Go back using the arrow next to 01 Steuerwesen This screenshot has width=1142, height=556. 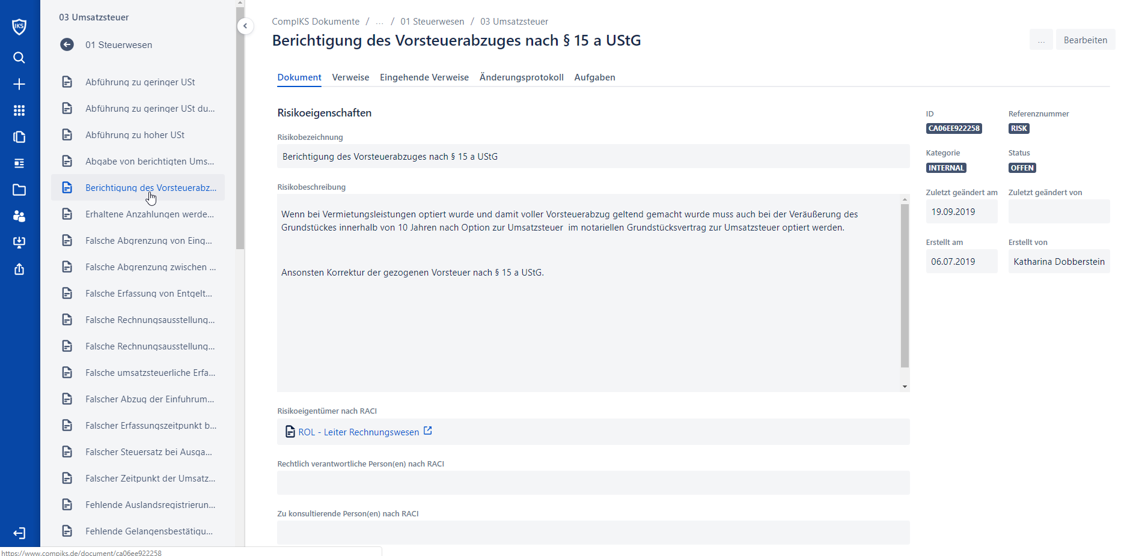coord(67,44)
